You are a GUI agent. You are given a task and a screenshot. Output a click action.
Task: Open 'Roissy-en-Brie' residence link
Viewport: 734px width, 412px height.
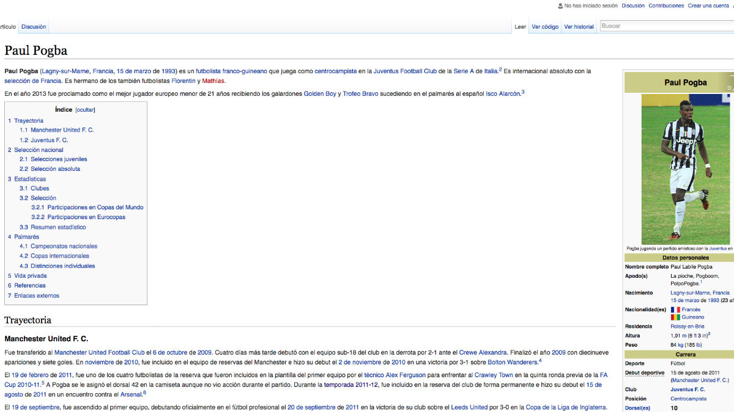(688, 327)
